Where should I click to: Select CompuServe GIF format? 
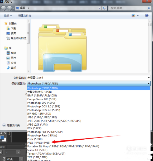[x=89, y=99]
